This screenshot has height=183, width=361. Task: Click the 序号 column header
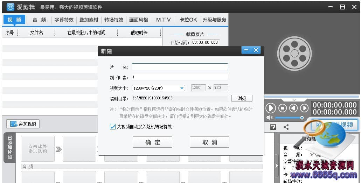point(10,33)
